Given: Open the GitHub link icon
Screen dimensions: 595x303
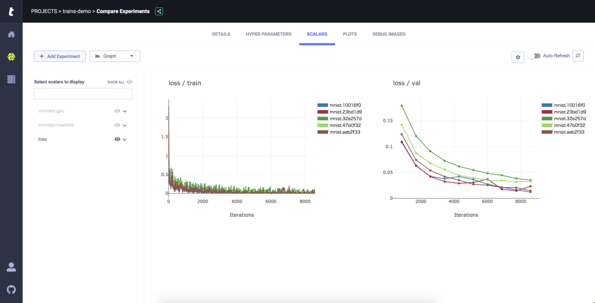Looking at the screenshot, I should coord(11,289).
